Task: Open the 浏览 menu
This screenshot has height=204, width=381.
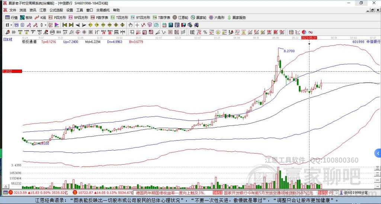Action: 23,10
